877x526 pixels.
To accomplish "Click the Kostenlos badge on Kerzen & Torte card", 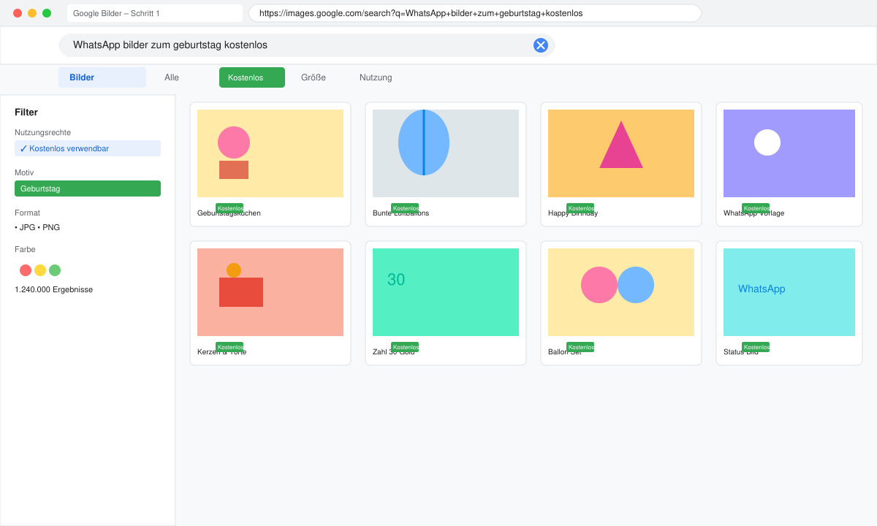I will click(x=229, y=347).
